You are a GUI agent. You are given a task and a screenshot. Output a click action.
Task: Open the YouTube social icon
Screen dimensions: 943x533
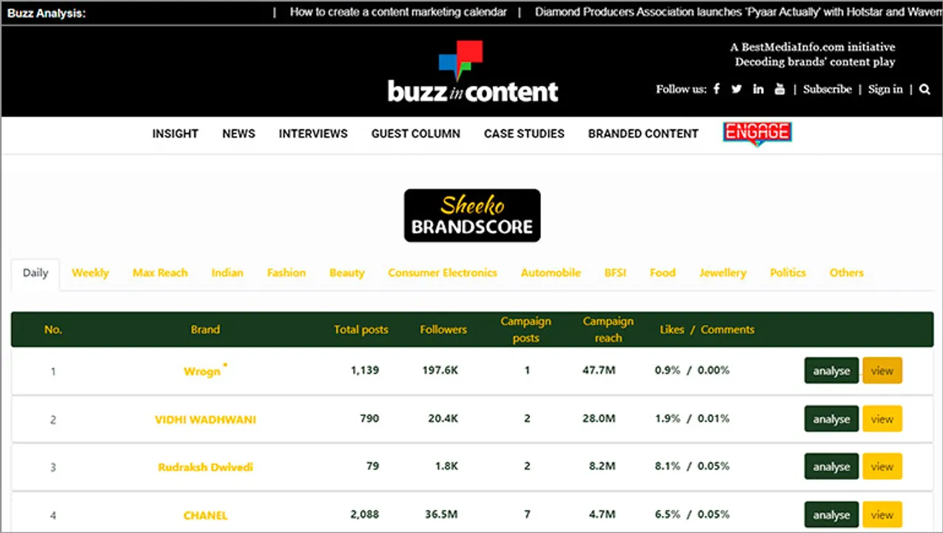click(779, 89)
